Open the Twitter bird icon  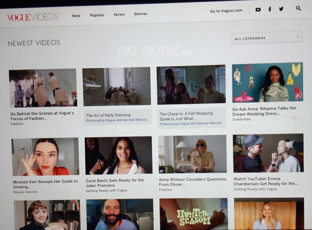(x=281, y=9)
